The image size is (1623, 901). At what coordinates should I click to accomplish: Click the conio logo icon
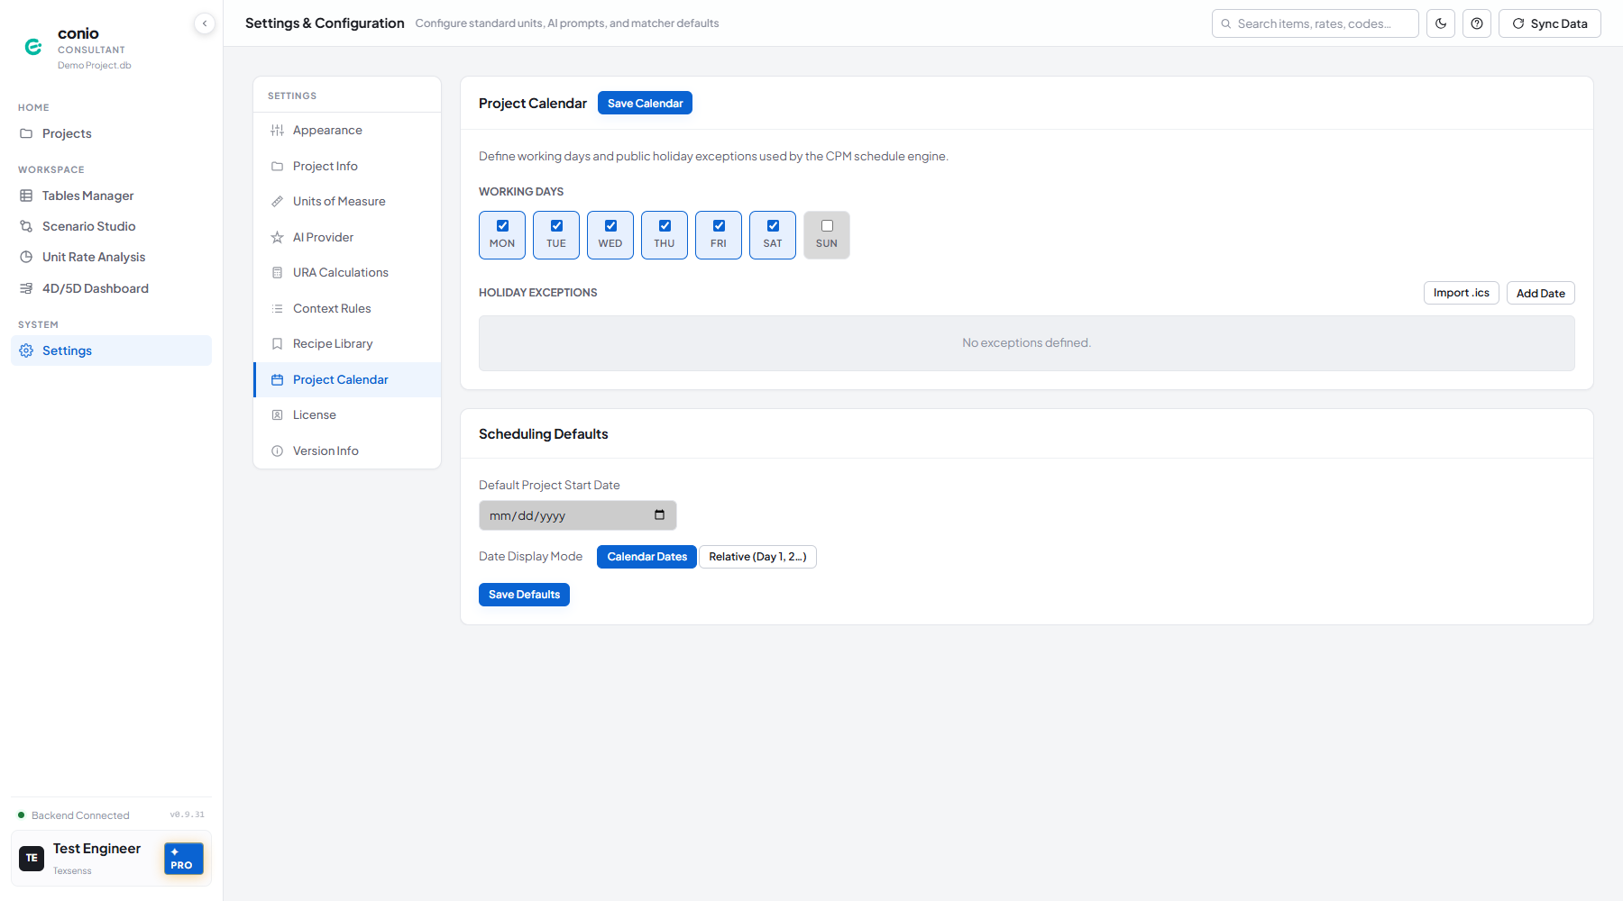[33, 47]
